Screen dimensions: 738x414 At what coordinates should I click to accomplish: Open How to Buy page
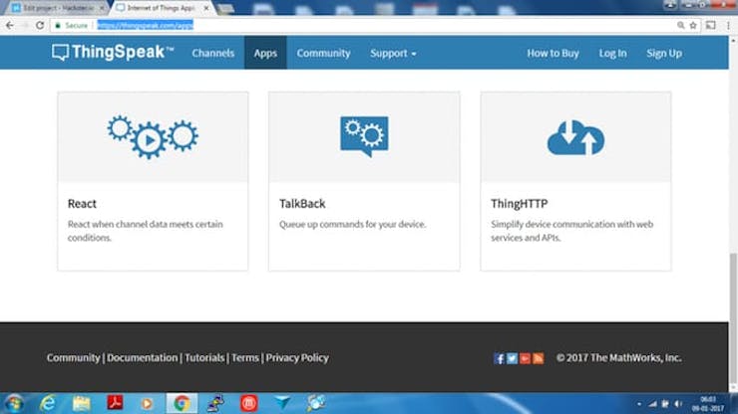(x=553, y=53)
